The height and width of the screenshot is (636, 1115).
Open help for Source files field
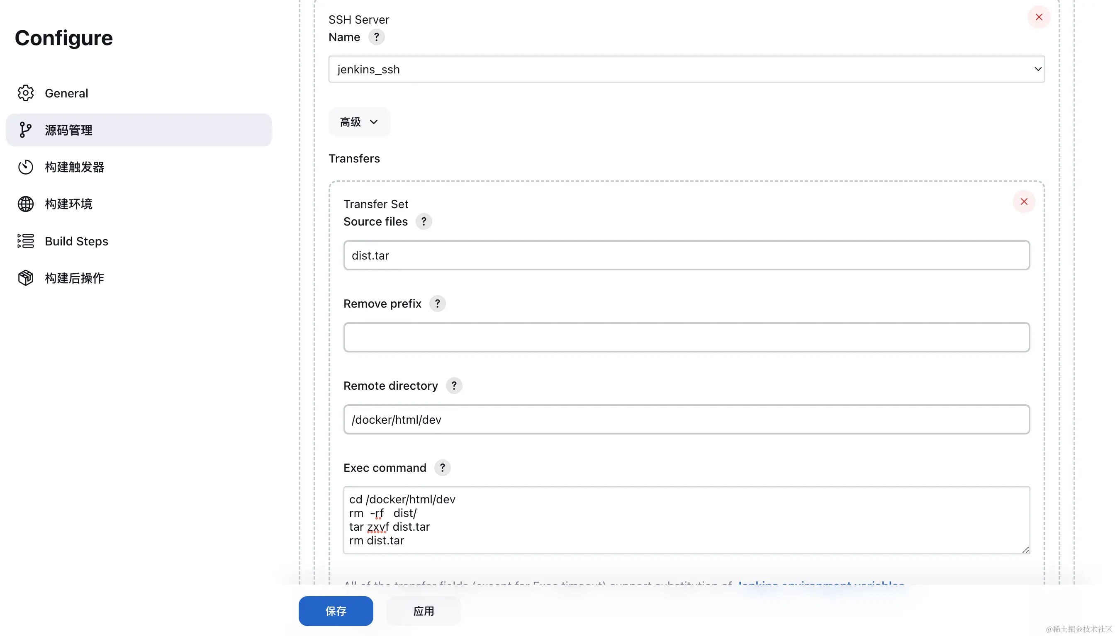click(424, 221)
